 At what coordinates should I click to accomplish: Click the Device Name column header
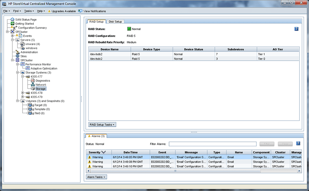point(109,49)
